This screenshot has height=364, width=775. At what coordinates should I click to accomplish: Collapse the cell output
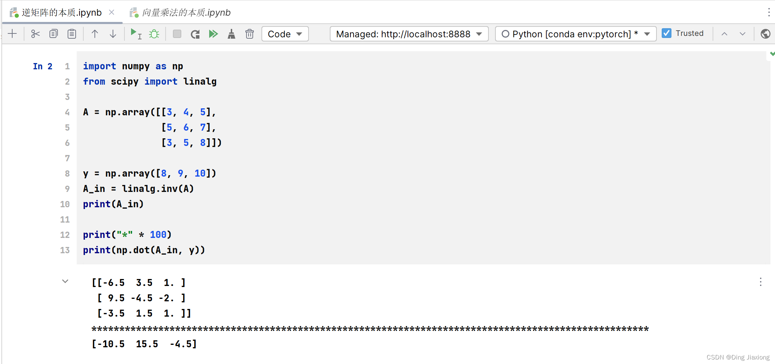click(x=65, y=281)
